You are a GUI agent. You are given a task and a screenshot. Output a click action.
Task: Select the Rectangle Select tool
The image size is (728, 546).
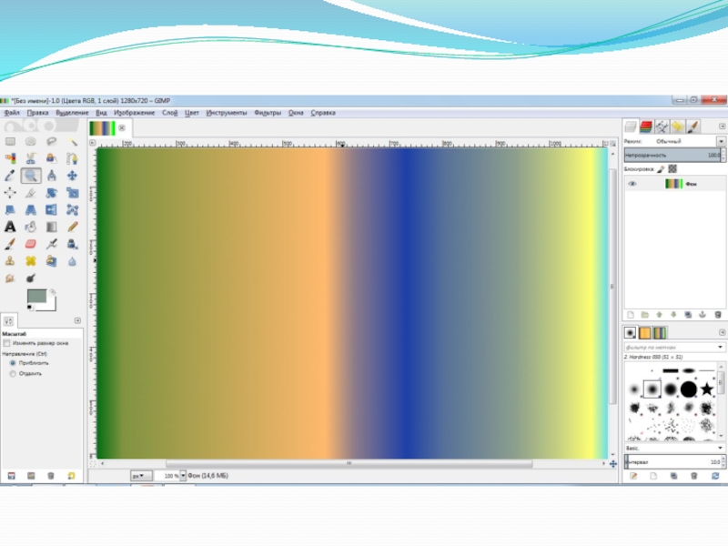tap(10, 142)
